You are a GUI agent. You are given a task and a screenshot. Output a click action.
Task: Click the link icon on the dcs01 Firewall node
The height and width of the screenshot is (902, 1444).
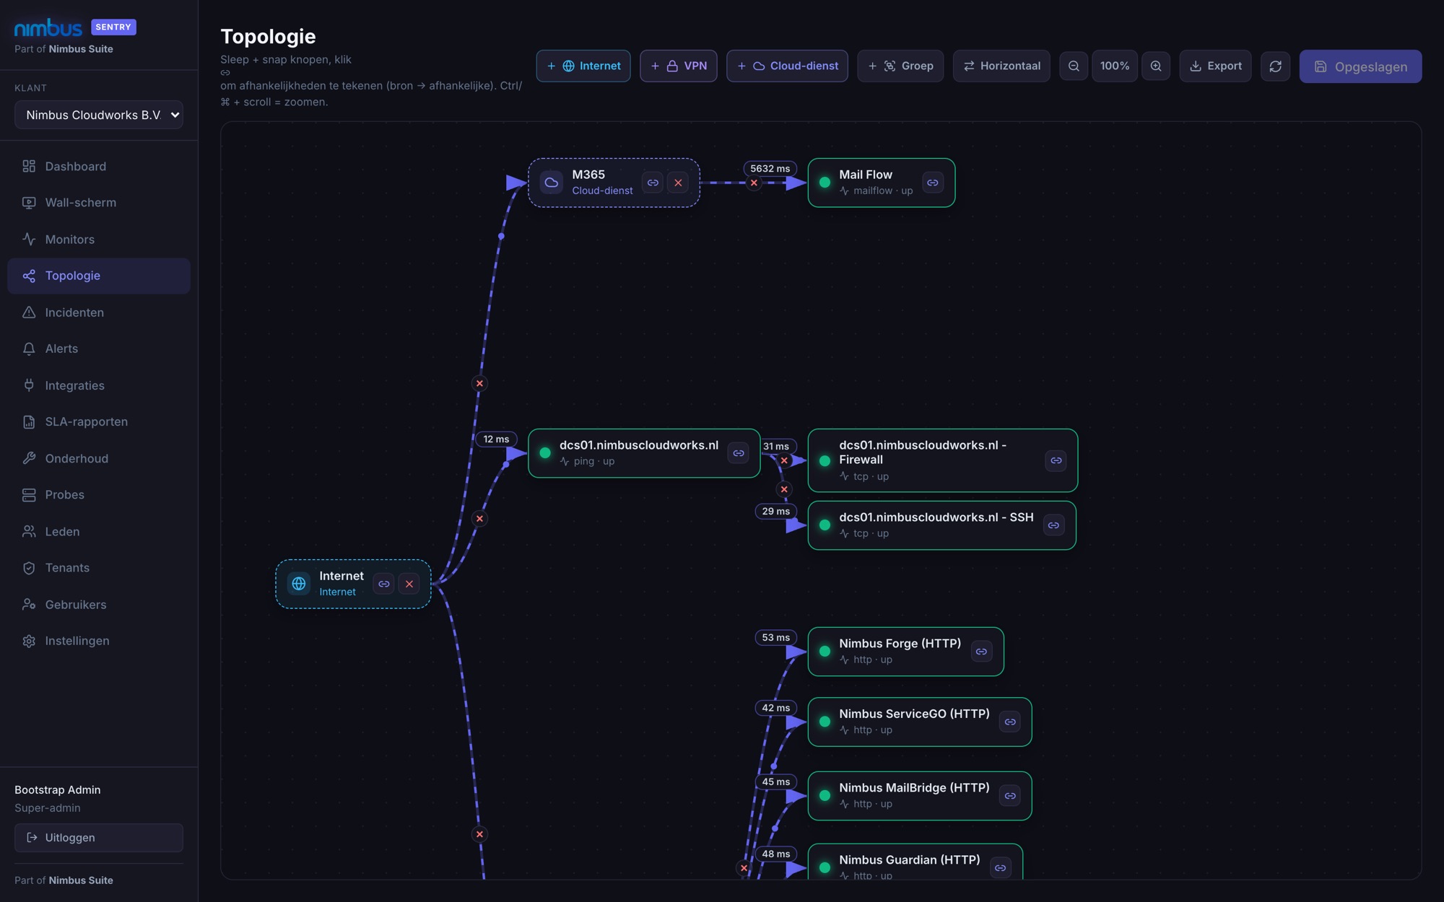point(1056,460)
